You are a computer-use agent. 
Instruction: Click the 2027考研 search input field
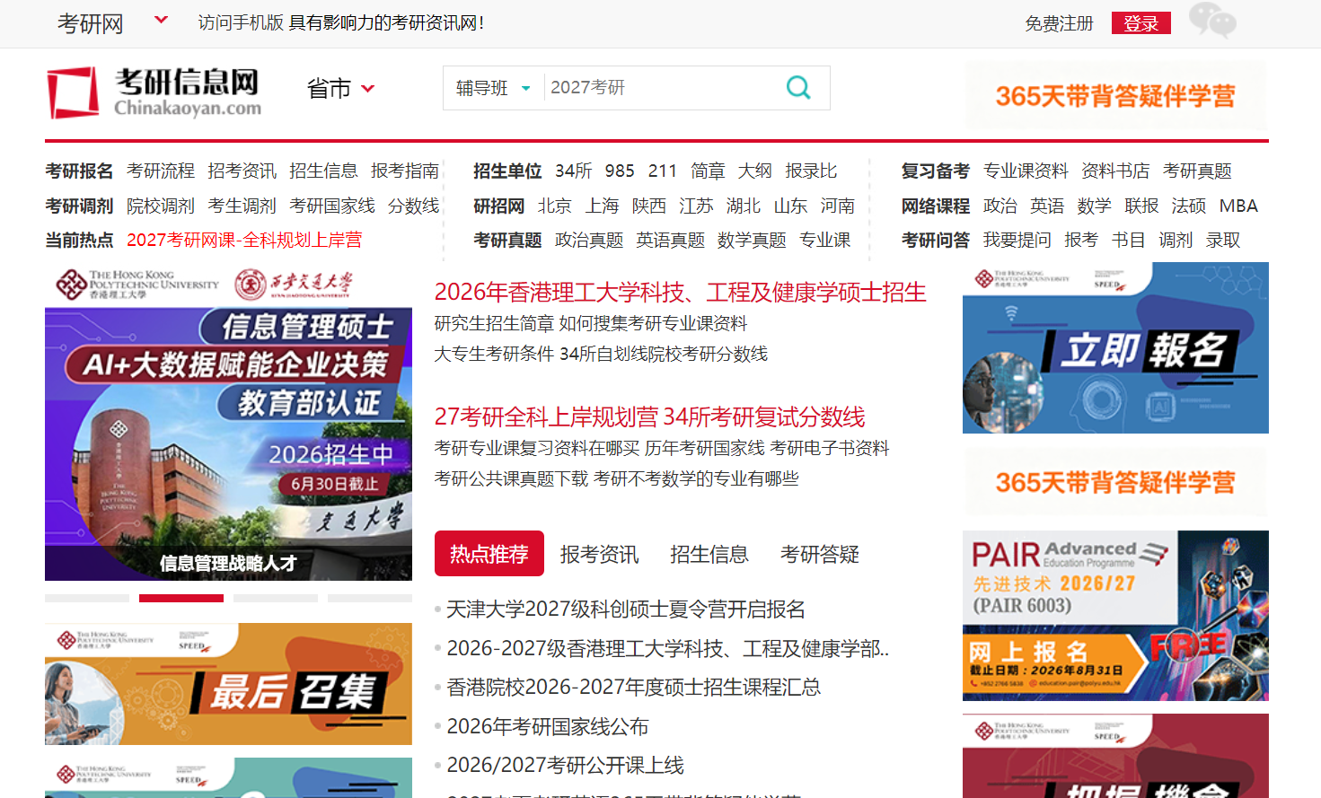660,87
